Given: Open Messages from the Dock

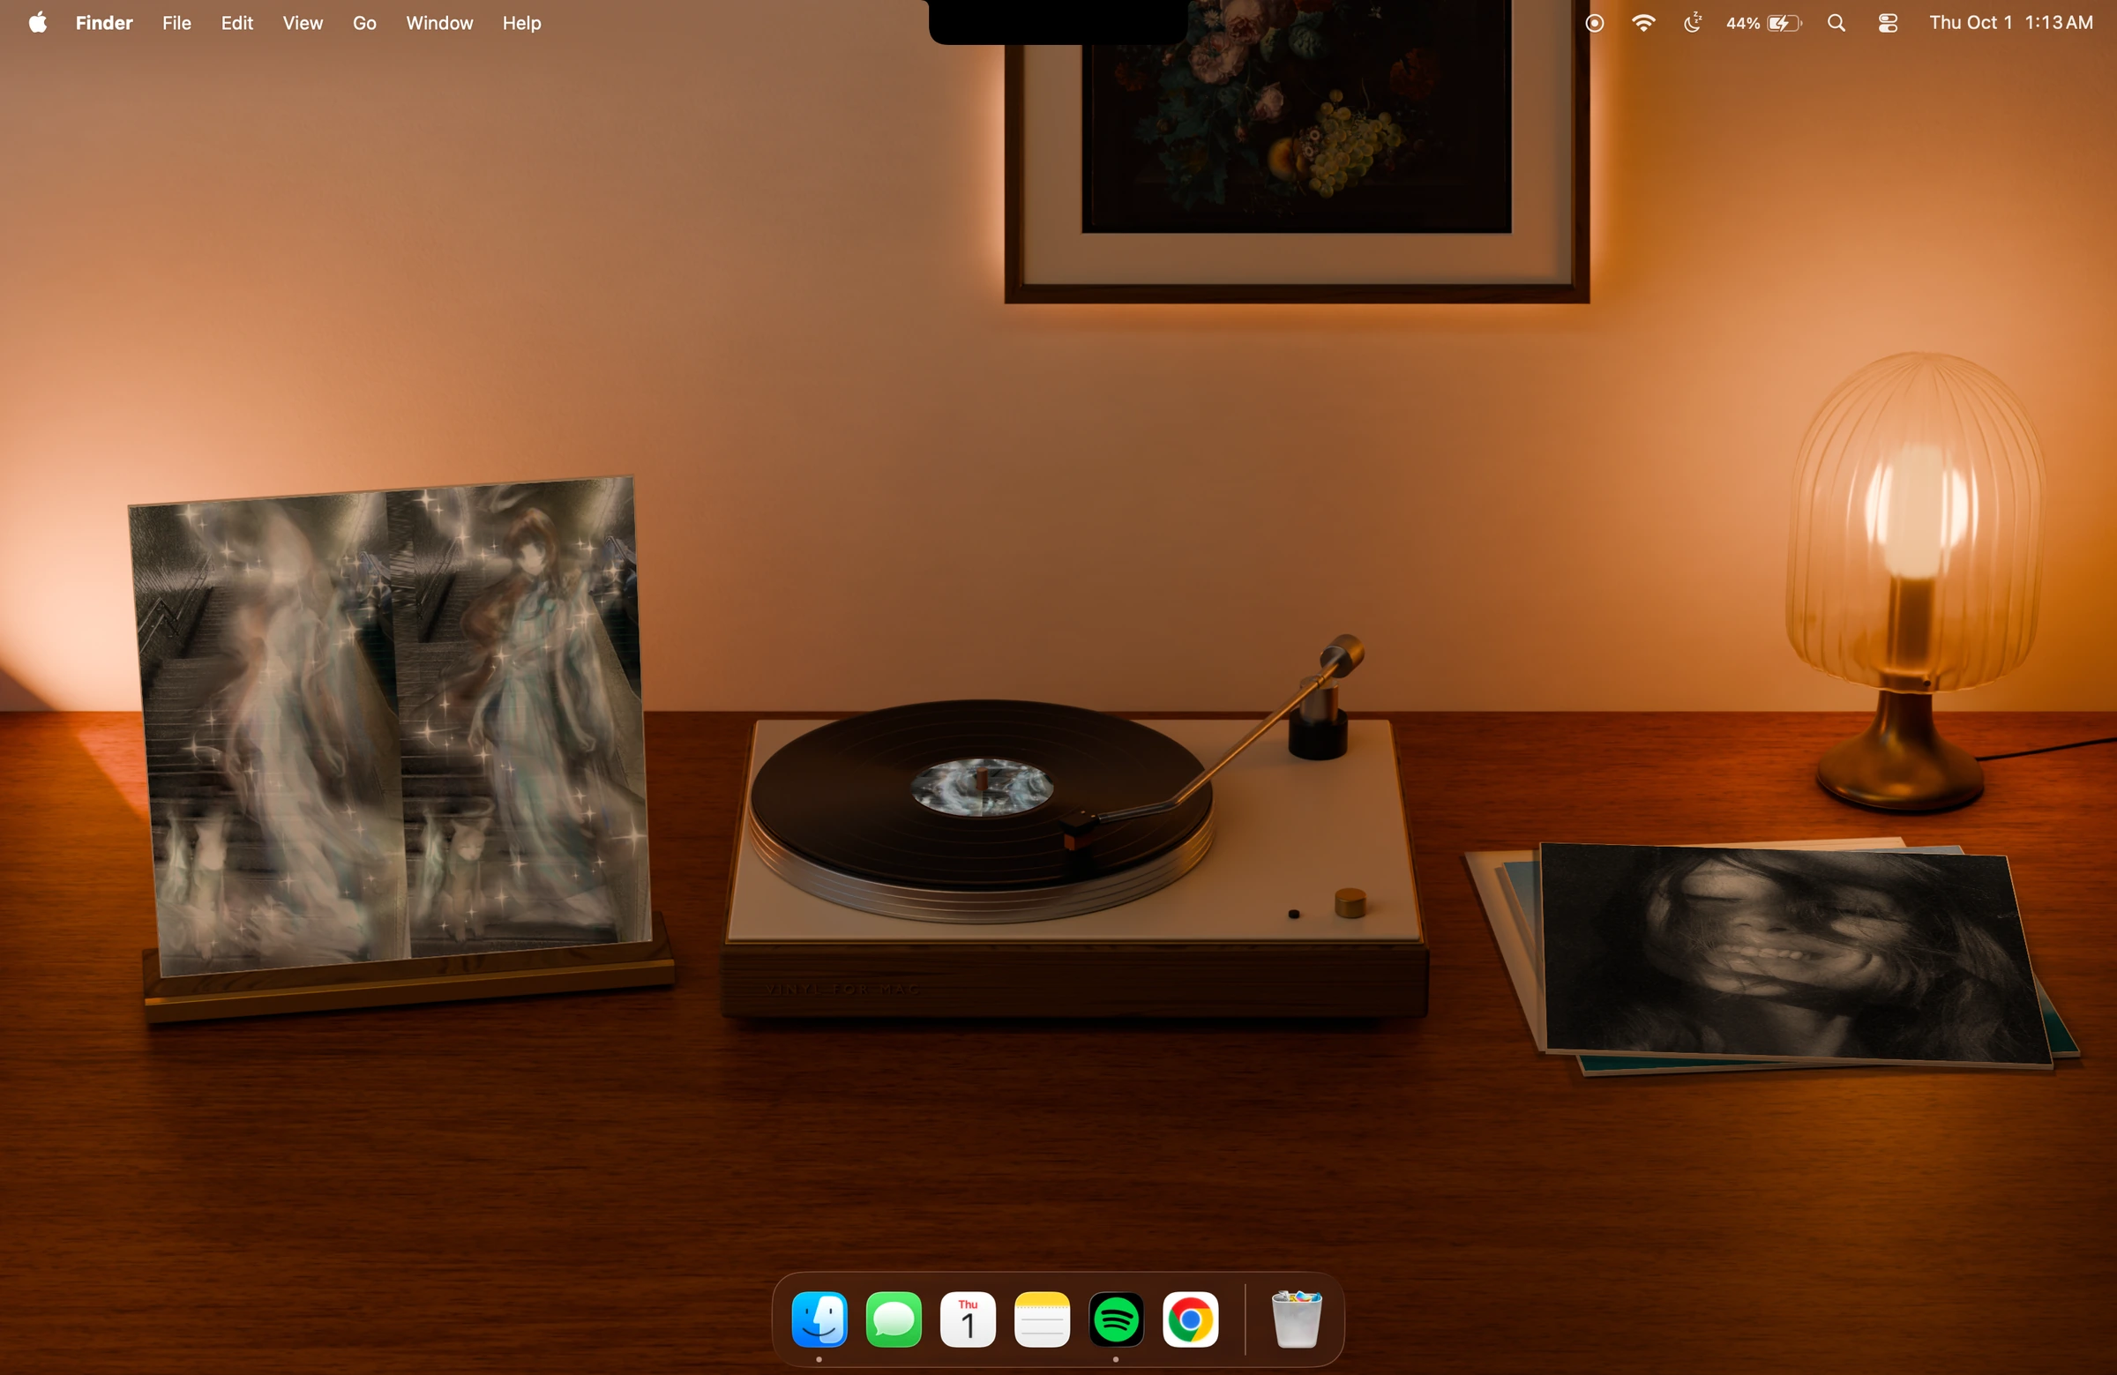Looking at the screenshot, I should click(893, 1319).
